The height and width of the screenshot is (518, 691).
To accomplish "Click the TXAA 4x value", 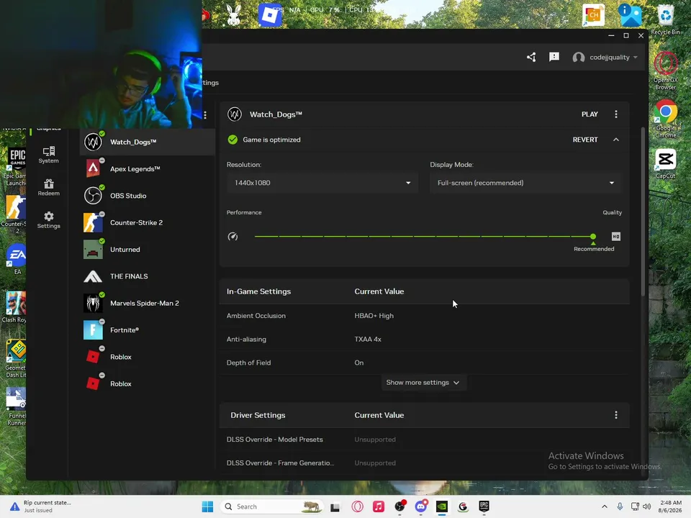I will (368, 339).
